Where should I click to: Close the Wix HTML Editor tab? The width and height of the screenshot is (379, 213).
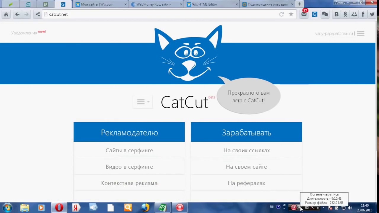(x=237, y=4)
